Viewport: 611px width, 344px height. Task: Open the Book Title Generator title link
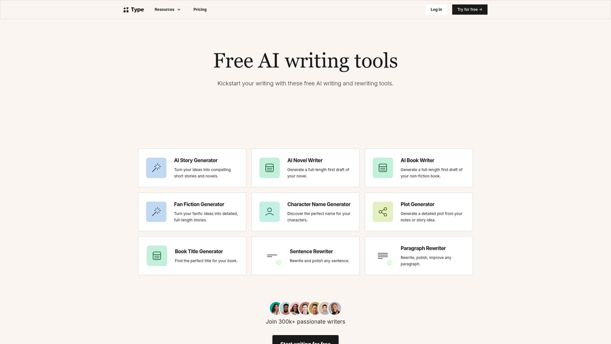pos(199,251)
